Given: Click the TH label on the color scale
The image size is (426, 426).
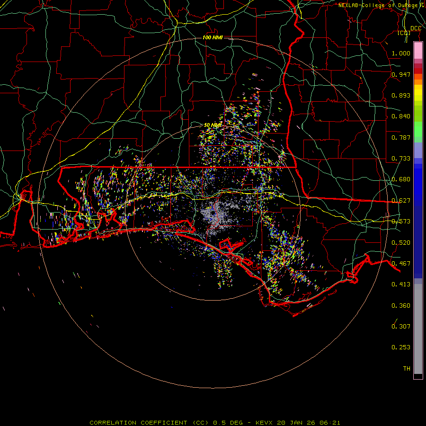Looking at the screenshot, I should [x=407, y=369].
